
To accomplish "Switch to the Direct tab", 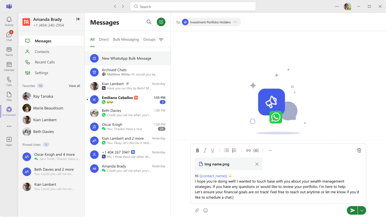I will (x=104, y=40).
